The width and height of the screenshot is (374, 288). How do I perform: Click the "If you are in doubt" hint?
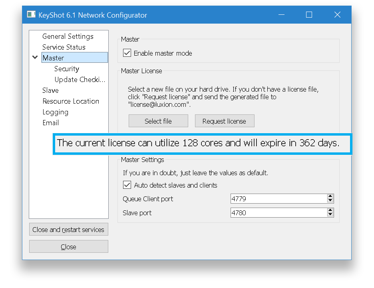(x=195, y=173)
